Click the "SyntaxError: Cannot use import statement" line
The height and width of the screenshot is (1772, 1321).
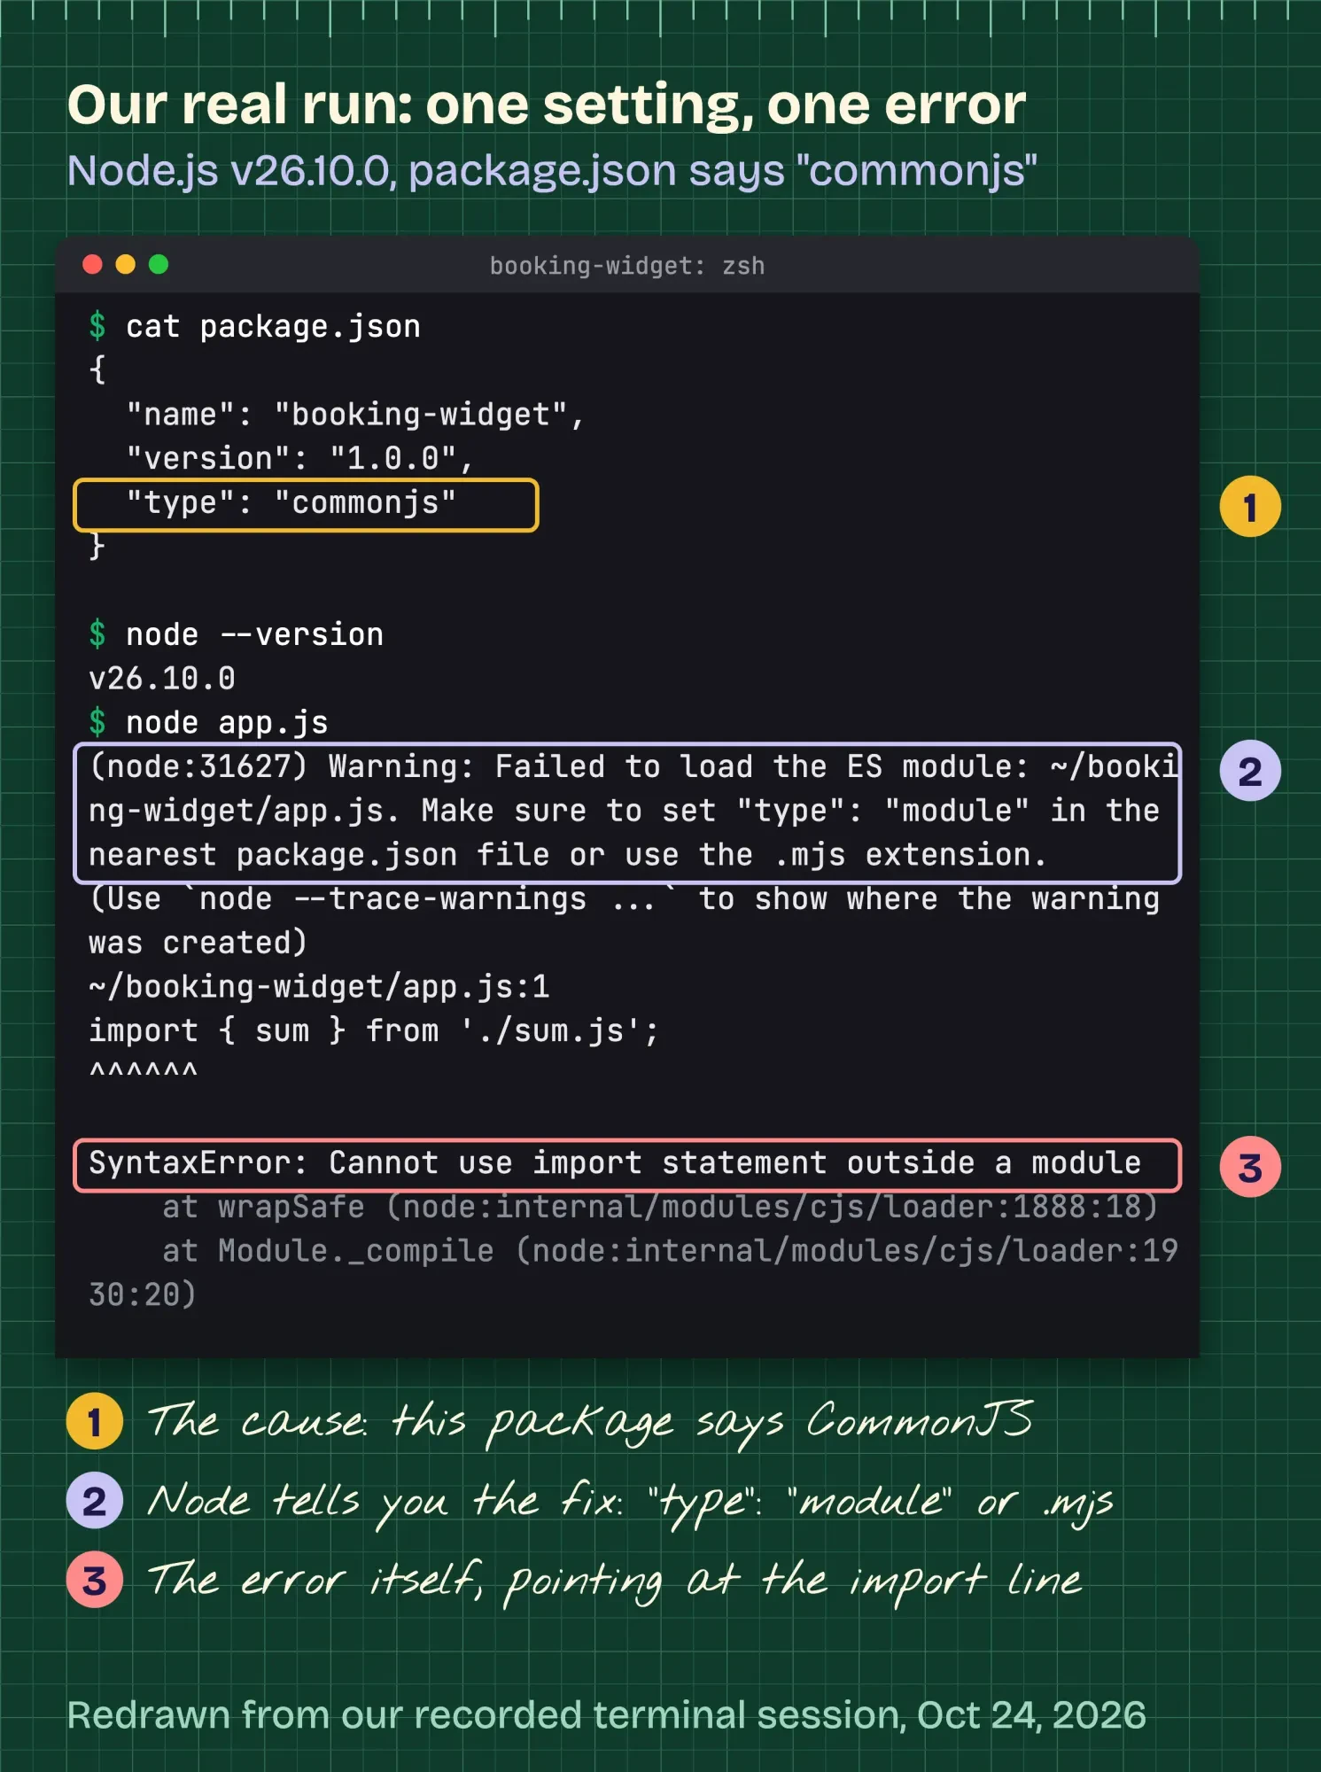(x=627, y=1165)
